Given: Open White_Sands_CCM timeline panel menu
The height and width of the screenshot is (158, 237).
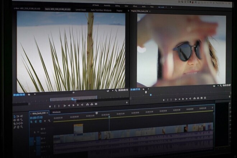Looking at the screenshot, I should [47, 113].
